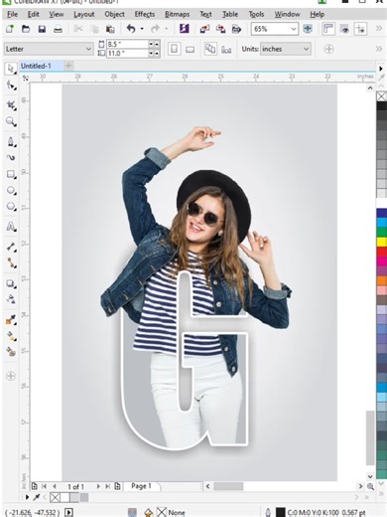
Task: Select the Drop Shadow tool
Action: [11, 283]
